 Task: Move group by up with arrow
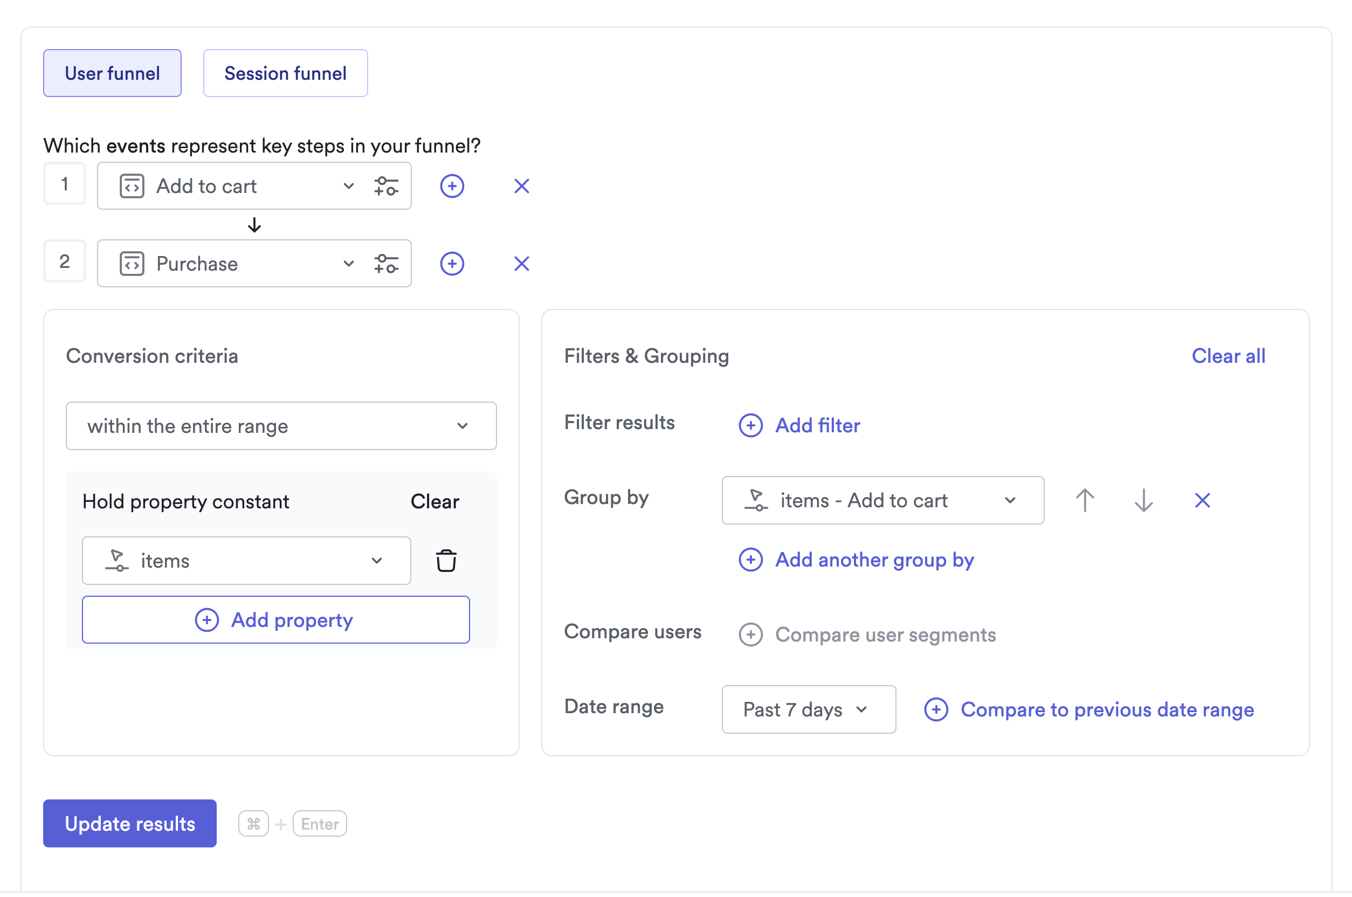pyautogui.click(x=1085, y=501)
